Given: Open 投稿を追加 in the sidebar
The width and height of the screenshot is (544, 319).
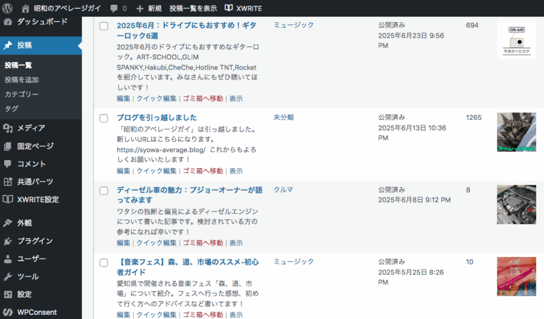Looking at the screenshot, I should [x=21, y=80].
